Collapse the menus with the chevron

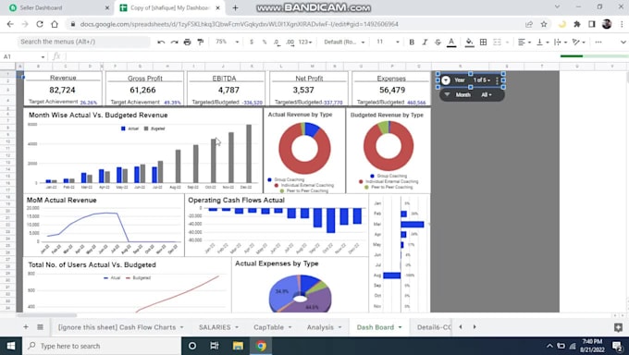(x=623, y=43)
